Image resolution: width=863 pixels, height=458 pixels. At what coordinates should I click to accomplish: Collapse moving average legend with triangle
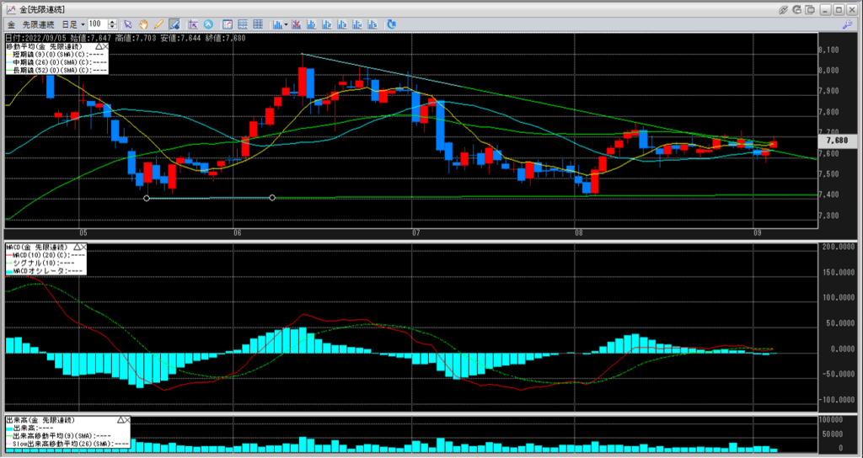[x=99, y=47]
